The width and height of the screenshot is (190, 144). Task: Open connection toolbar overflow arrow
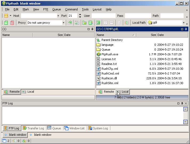coord(187,17)
